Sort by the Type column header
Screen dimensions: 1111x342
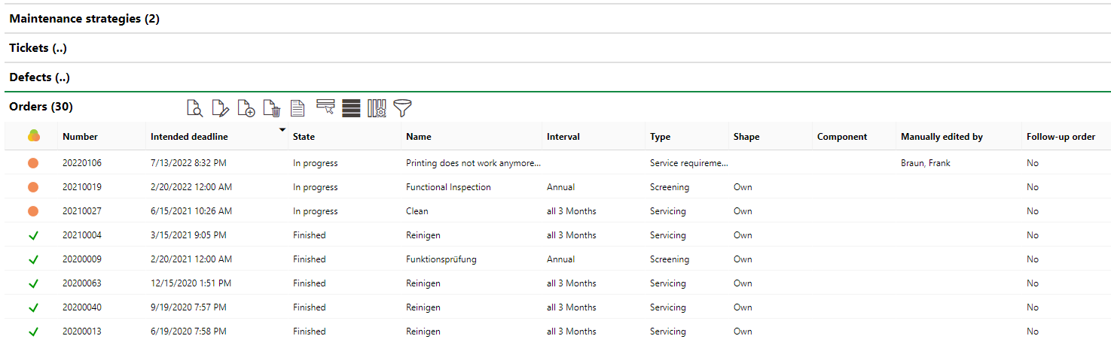pos(660,137)
